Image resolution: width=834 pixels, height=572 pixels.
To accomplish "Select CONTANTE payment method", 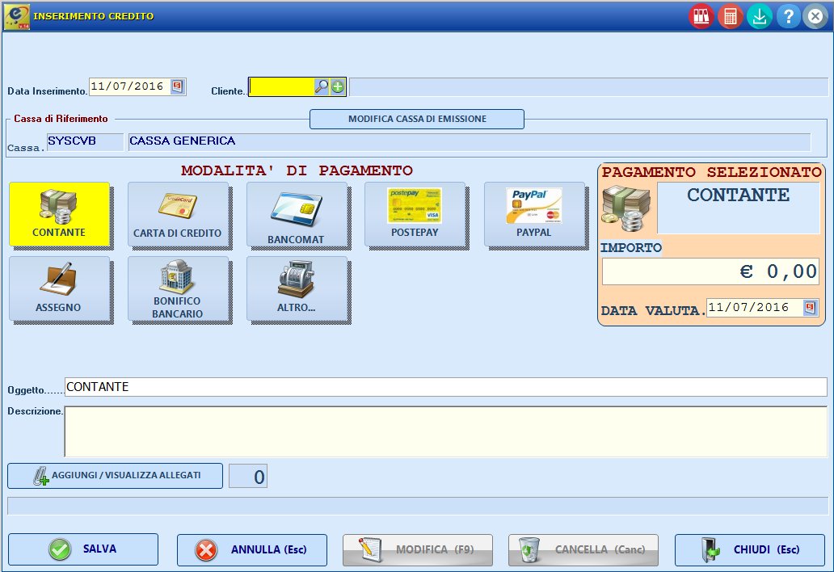I will tap(59, 214).
